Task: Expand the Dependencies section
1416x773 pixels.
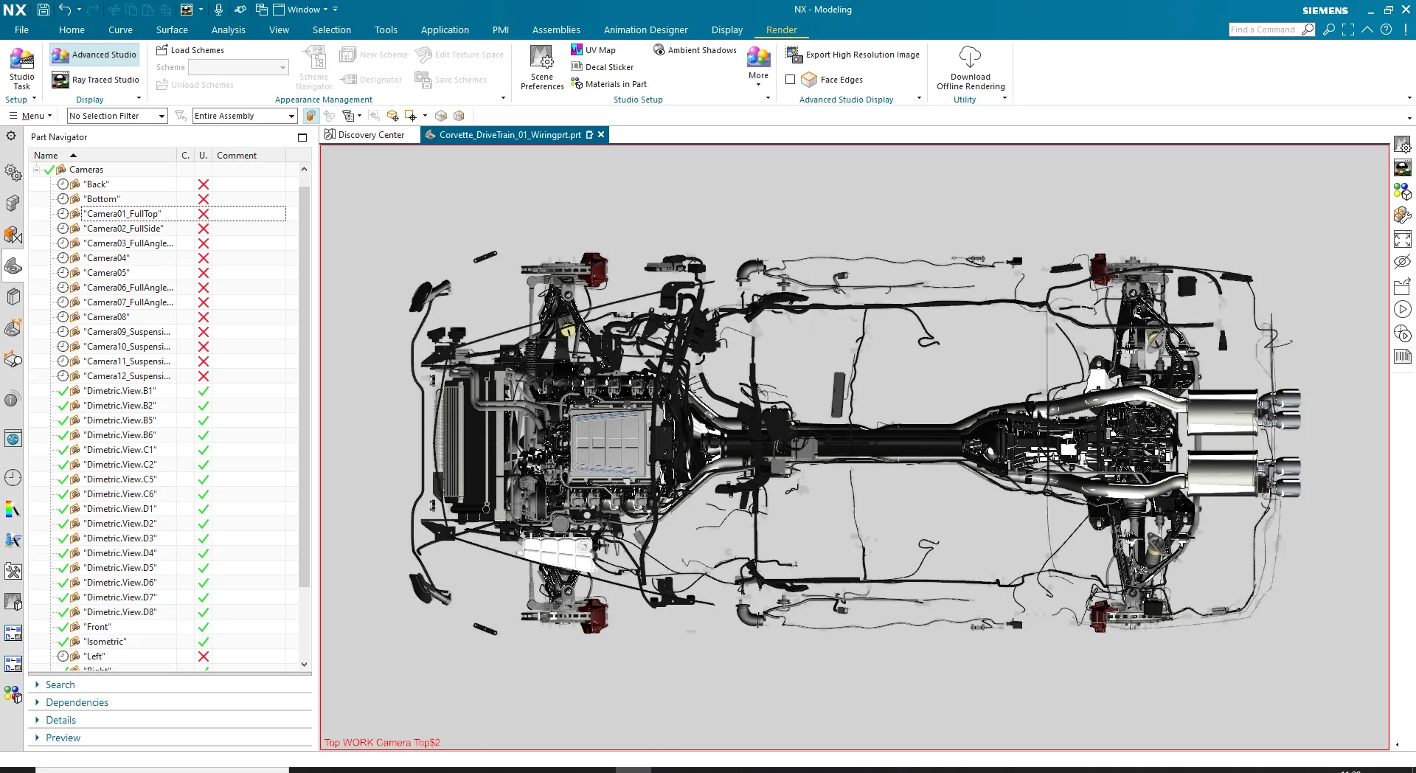Action: [x=77, y=702]
